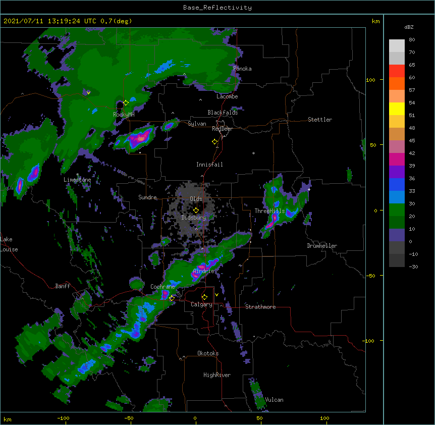Click the Airdrie city label

(x=204, y=271)
